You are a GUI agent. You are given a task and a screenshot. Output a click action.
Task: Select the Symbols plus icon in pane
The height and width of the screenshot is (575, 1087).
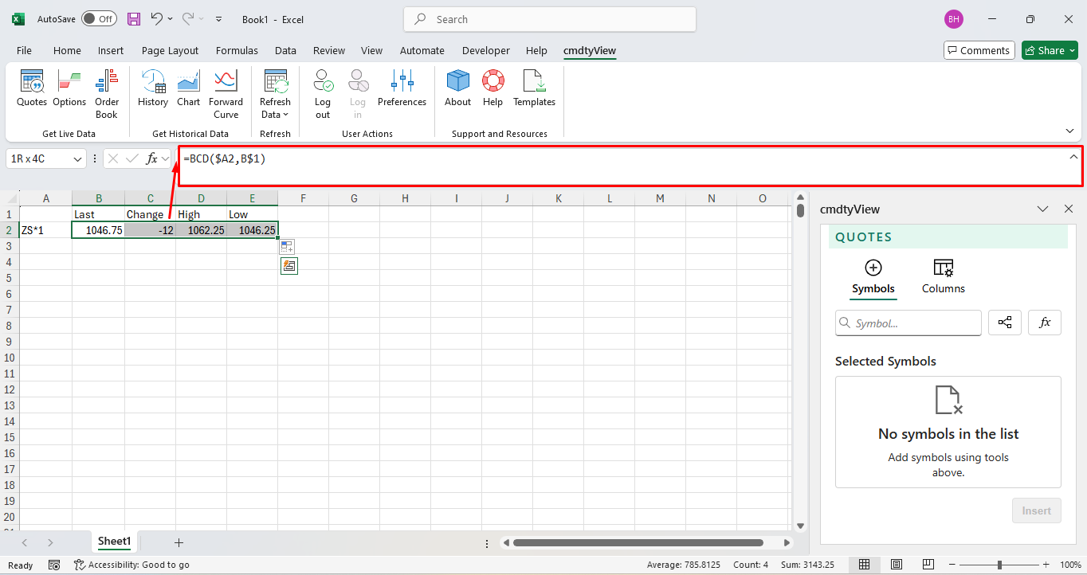(873, 268)
